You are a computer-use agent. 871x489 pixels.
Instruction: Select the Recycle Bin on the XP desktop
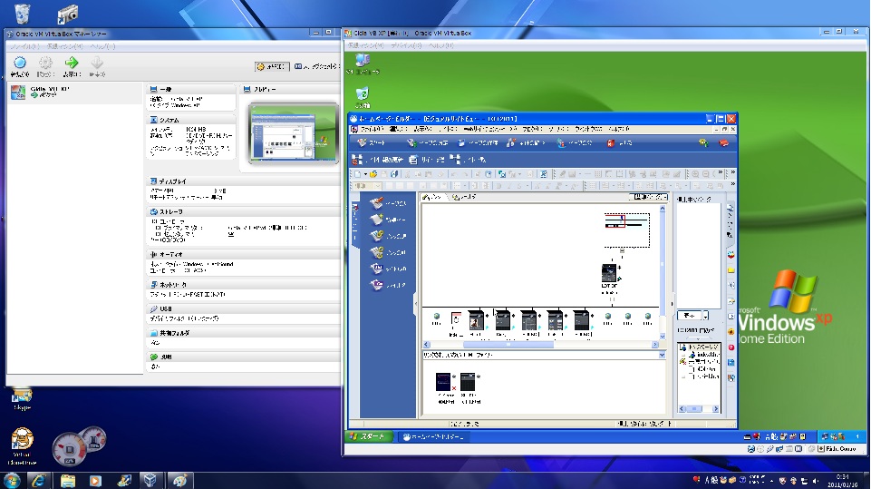[x=363, y=93]
